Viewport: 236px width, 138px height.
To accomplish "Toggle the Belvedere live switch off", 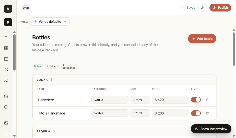I will point(196,100).
